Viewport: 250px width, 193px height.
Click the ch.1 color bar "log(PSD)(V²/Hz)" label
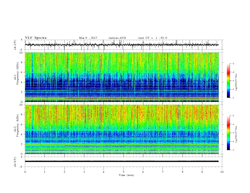pyautogui.click(x=236, y=82)
